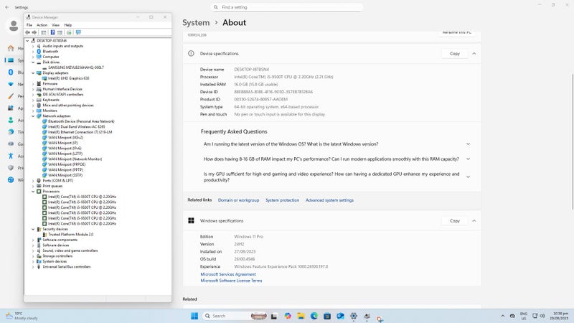
Task: Click the user profile avatar in Settings
Action: click(14, 26)
